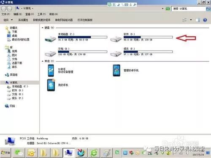211x158 pixels.
Task: Open the paint palette taskbar icon
Action: click(x=106, y=153)
